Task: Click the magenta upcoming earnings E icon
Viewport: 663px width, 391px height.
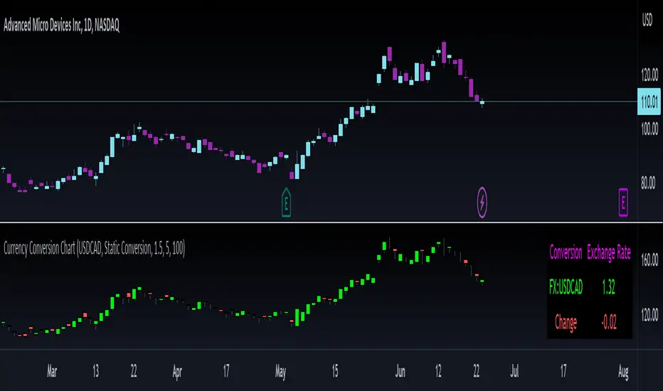Action: [623, 203]
